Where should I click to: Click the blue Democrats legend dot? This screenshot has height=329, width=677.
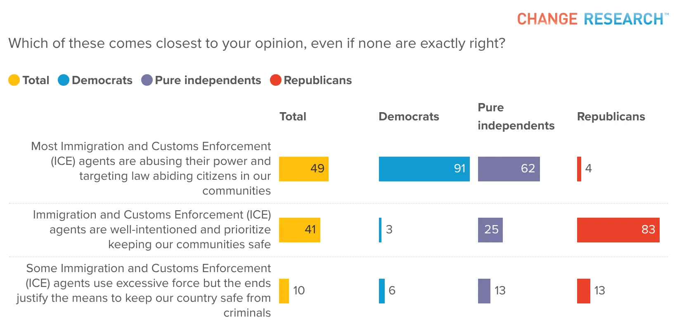tap(64, 80)
